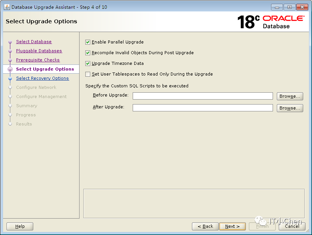Screen dimensions: 312x235
Task: Go to Select Database step
Action: pyautogui.click(x=34, y=42)
